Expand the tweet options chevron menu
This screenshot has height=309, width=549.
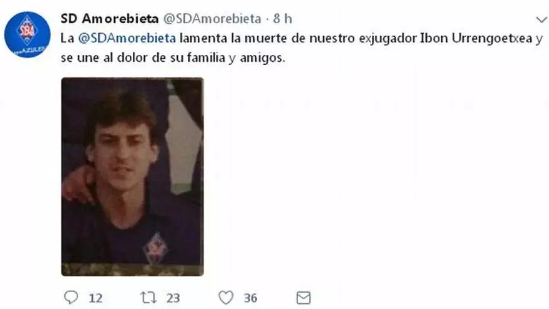[542, 19]
